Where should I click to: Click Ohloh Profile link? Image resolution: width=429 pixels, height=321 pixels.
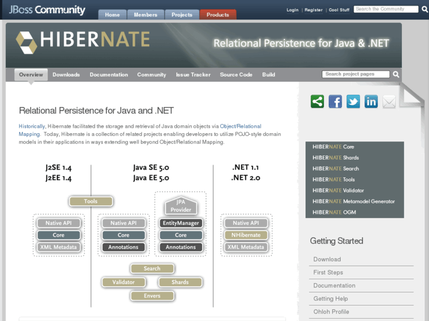[331, 312]
